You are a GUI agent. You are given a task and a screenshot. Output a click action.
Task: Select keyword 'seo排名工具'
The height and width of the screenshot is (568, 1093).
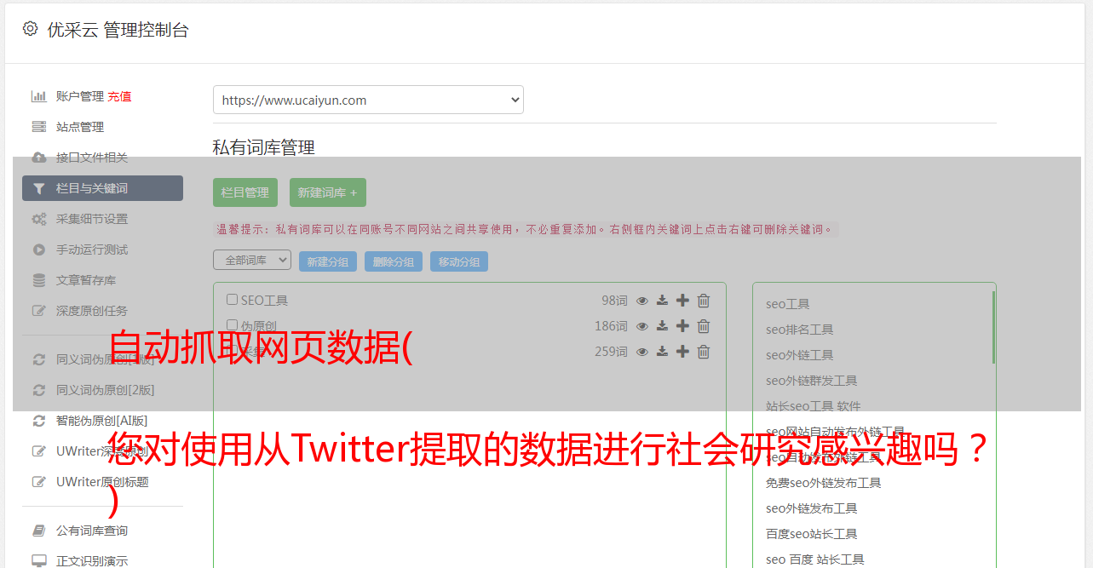pyautogui.click(x=800, y=330)
